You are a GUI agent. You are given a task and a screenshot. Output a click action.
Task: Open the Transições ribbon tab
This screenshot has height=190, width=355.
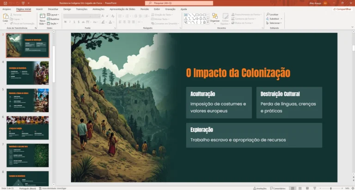(81, 9)
